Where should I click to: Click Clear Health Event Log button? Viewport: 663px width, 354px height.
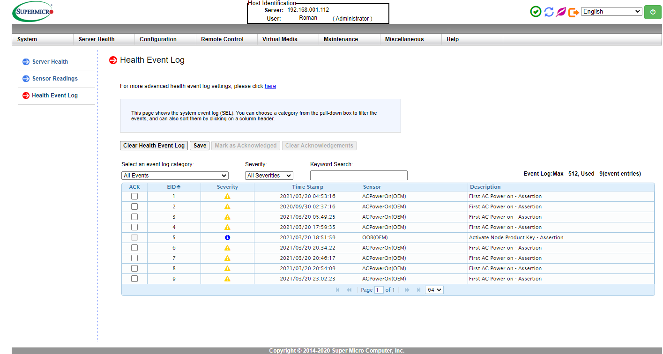(154, 146)
